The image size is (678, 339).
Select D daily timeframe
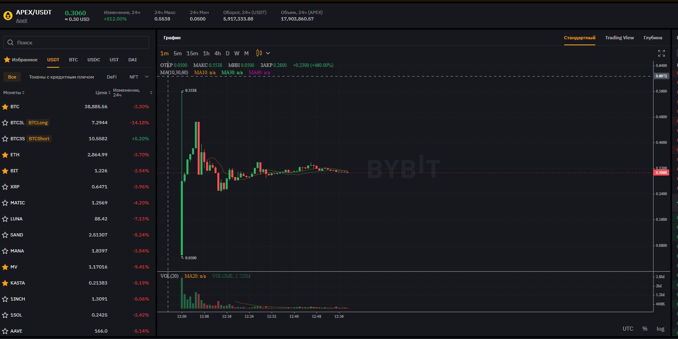[227, 53]
